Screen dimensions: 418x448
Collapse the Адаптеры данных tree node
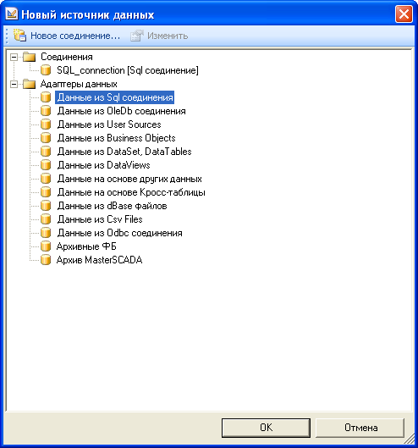pyautogui.click(x=14, y=84)
